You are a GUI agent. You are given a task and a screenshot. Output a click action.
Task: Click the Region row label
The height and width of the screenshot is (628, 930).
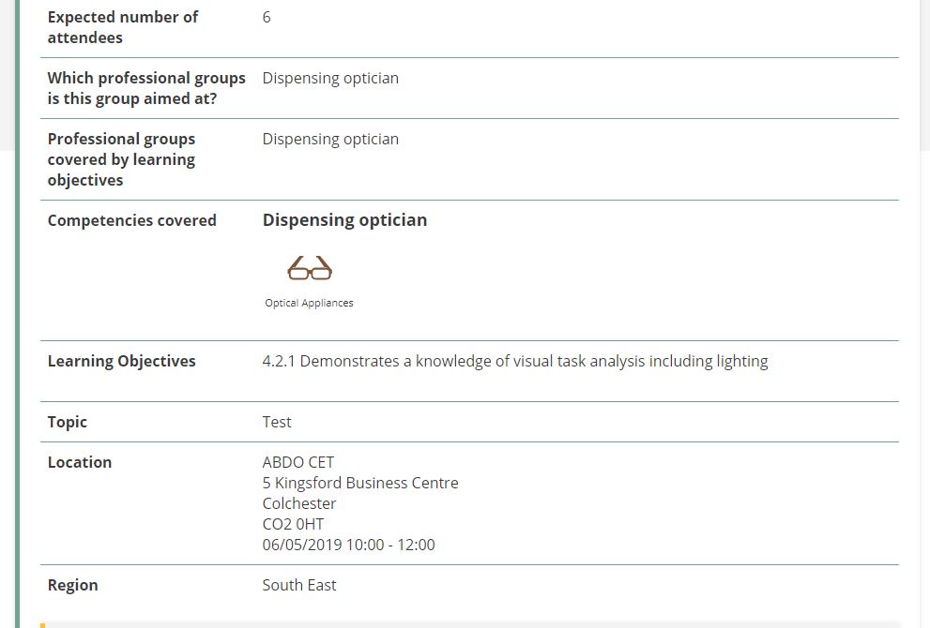tap(73, 585)
